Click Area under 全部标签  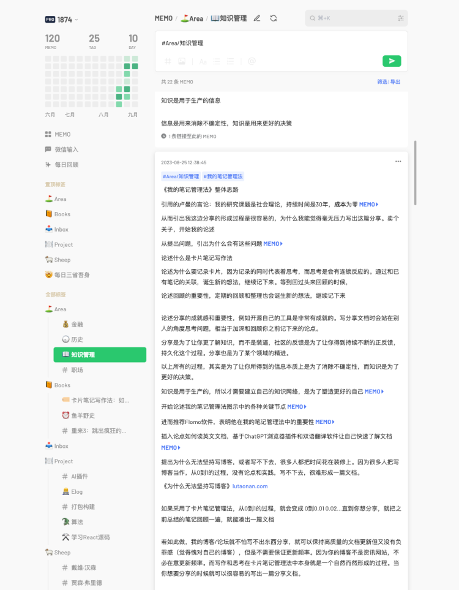56,309
